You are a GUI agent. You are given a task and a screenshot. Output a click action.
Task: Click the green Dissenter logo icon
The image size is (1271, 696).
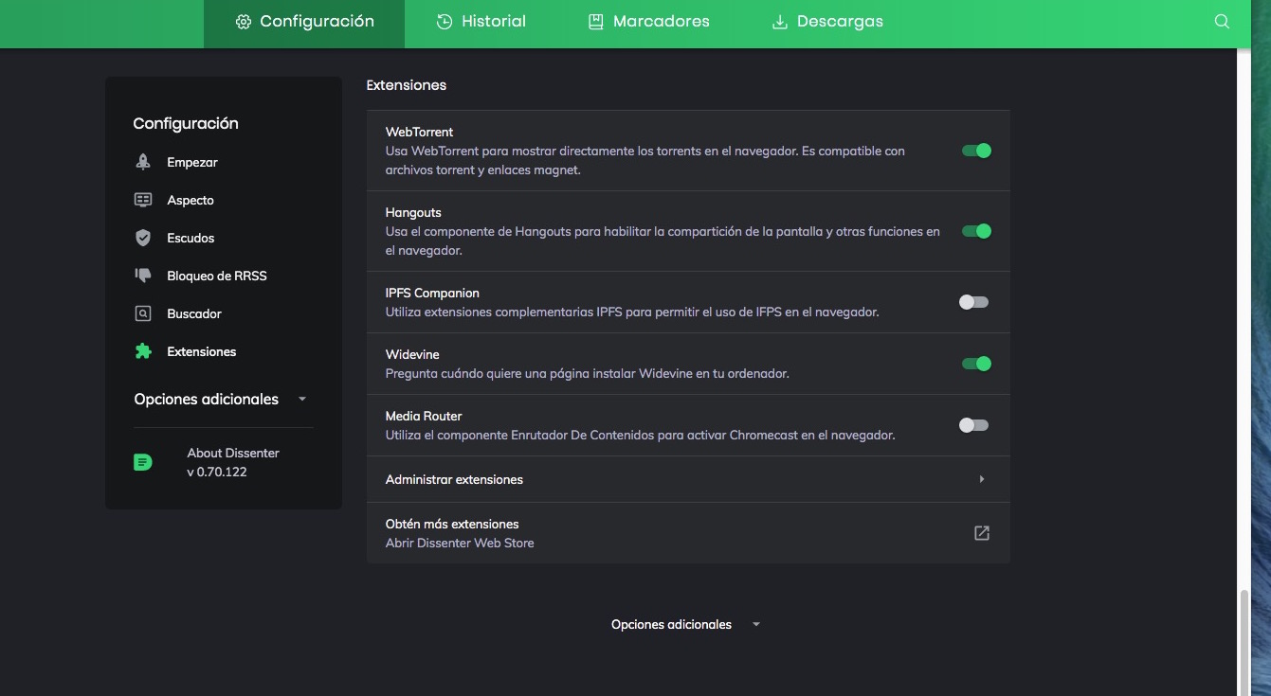pos(143,462)
